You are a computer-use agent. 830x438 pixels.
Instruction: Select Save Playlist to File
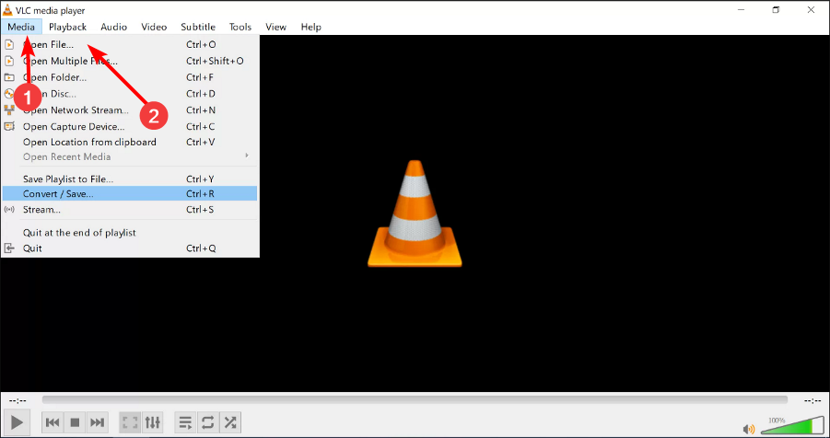(x=130, y=179)
